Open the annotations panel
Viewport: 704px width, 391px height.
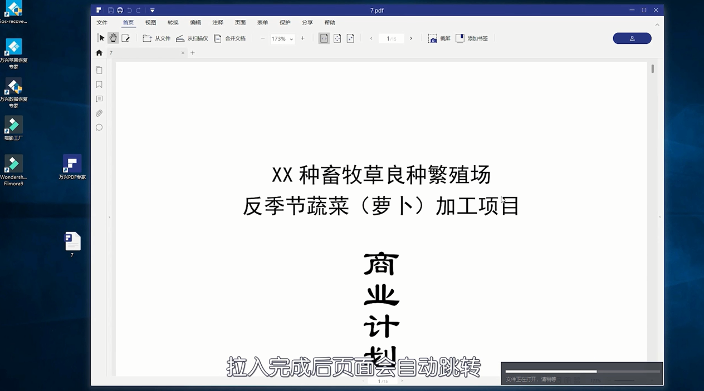click(99, 99)
